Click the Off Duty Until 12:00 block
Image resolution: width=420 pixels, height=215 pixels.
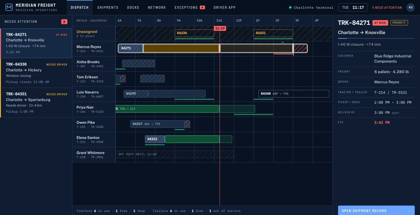click(x=175, y=154)
